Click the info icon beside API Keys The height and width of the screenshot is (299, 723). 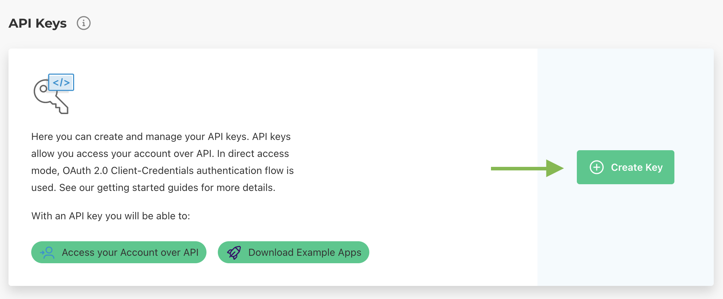pos(84,23)
